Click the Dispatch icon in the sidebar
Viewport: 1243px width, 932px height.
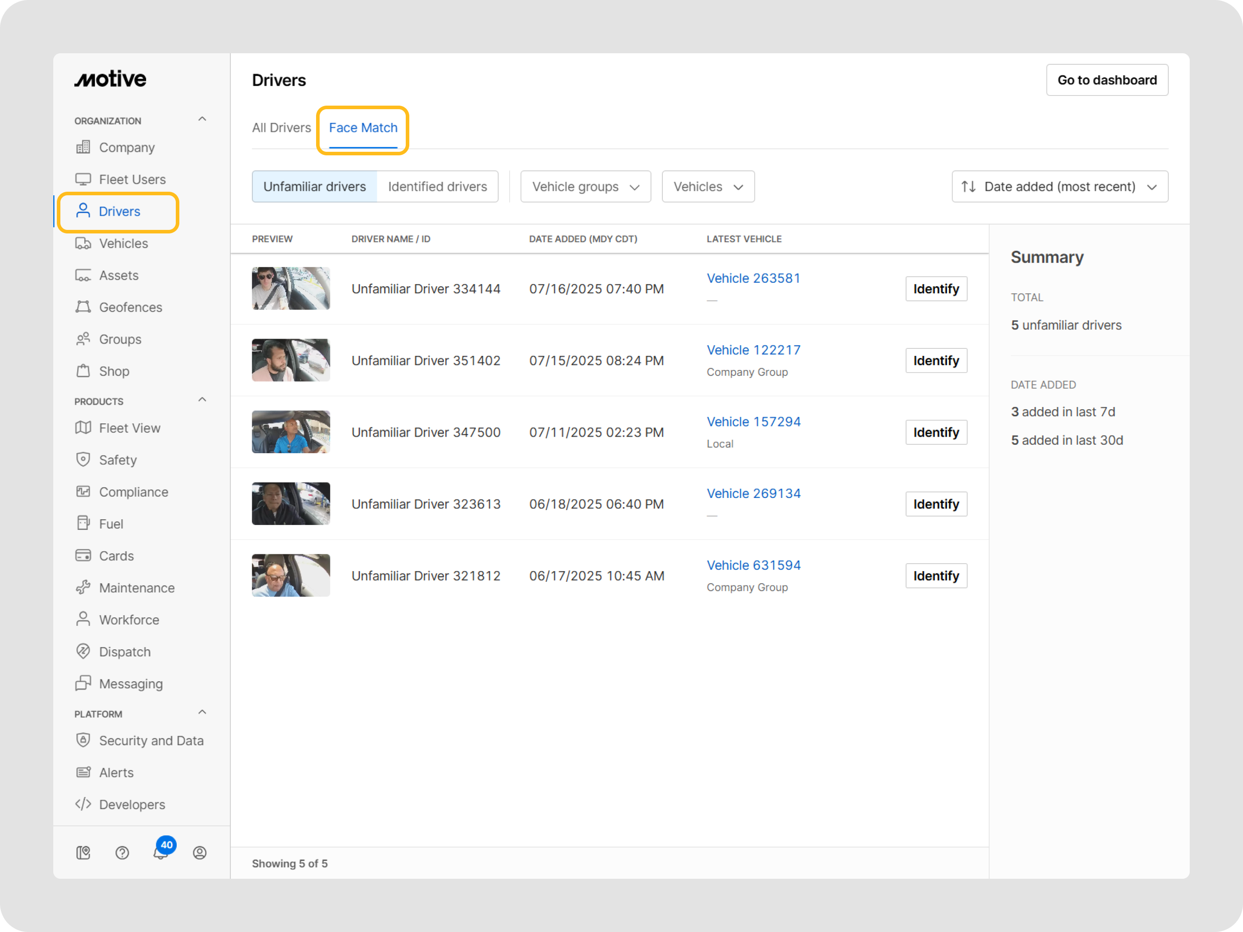click(x=83, y=652)
